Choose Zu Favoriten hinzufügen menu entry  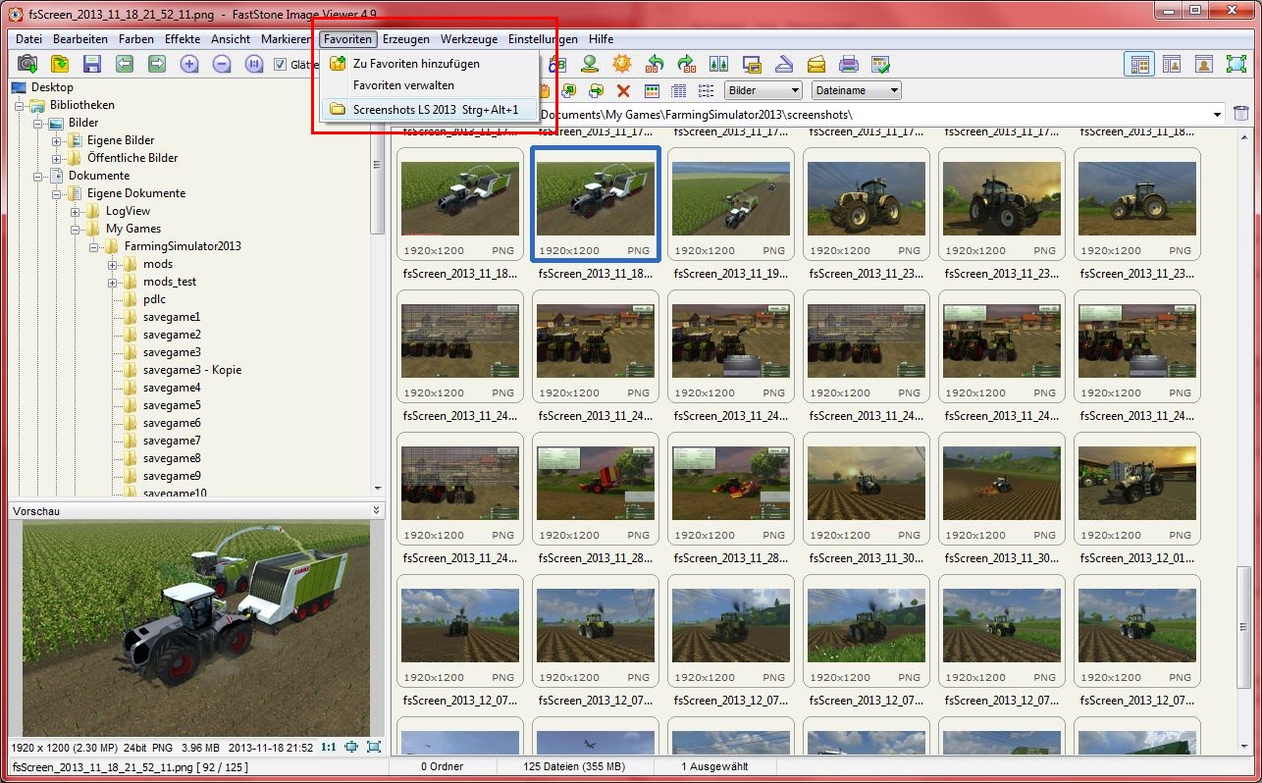(416, 64)
